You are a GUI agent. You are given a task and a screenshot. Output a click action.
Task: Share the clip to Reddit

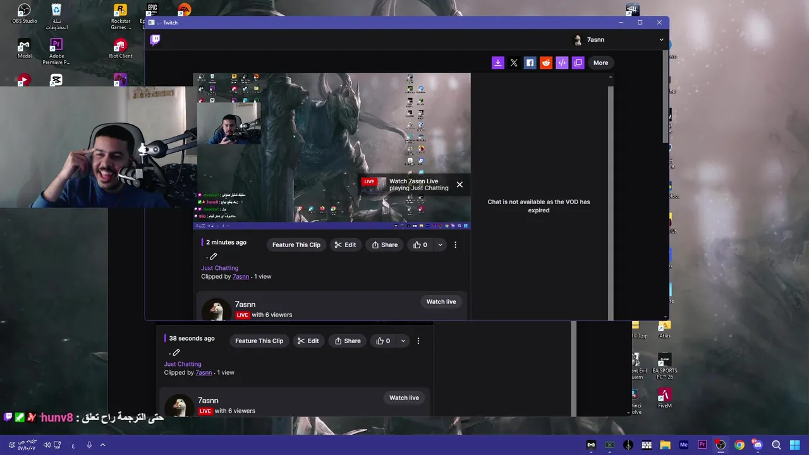546,63
